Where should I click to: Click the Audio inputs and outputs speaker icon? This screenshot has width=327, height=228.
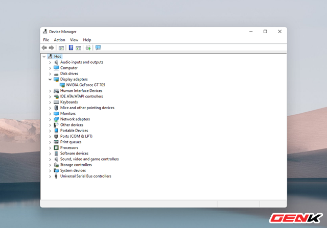coord(56,62)
